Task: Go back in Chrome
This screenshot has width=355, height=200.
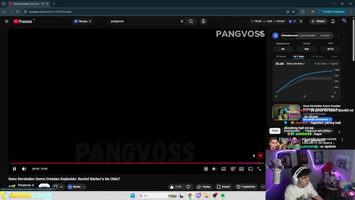Action: (x=4, y=12)
